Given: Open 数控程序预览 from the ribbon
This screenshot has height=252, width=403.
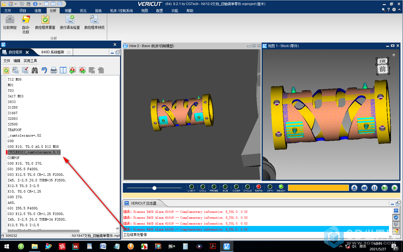Looking at the screenshot, I should pos(95,22).
